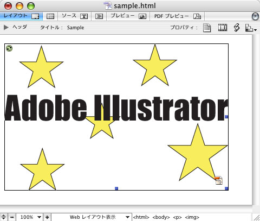
Task: Switch to the レイアウト tab
Action: click(21, 16)
